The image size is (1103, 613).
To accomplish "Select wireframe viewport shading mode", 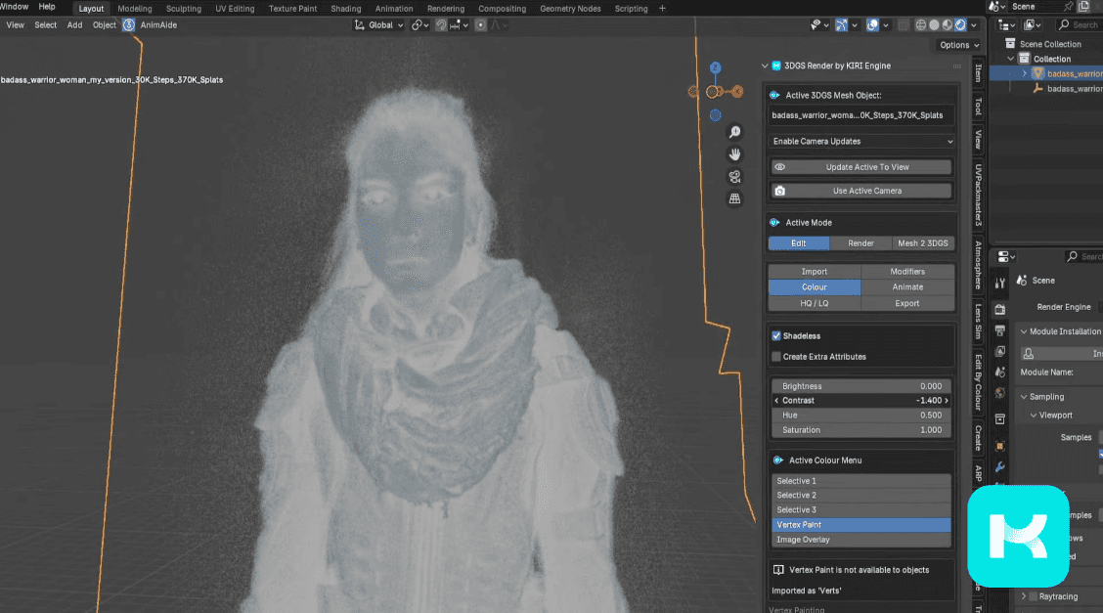I will [x=921, y=25].
